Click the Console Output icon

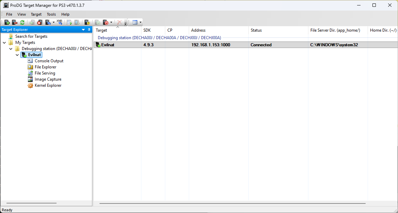(x=30, y=61)
